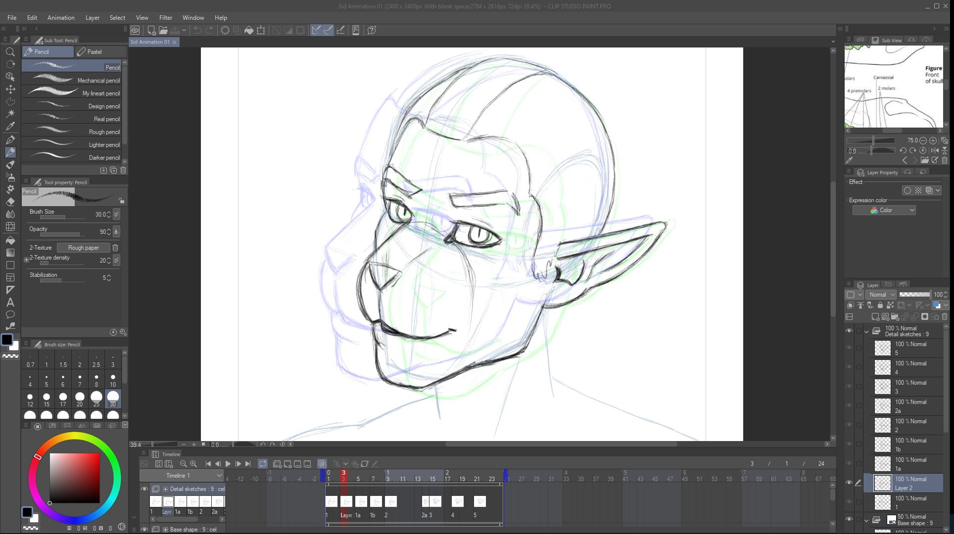The height and width of the screenshot is (534, 954).
Task: Click the cel thumbnail labeled 4 in Timeline
Action: click(x=458, y=501)
